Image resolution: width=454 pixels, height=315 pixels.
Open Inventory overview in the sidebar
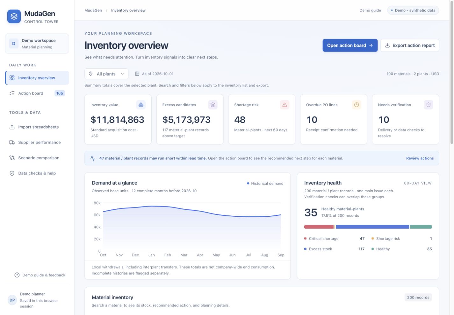(37, 78)
